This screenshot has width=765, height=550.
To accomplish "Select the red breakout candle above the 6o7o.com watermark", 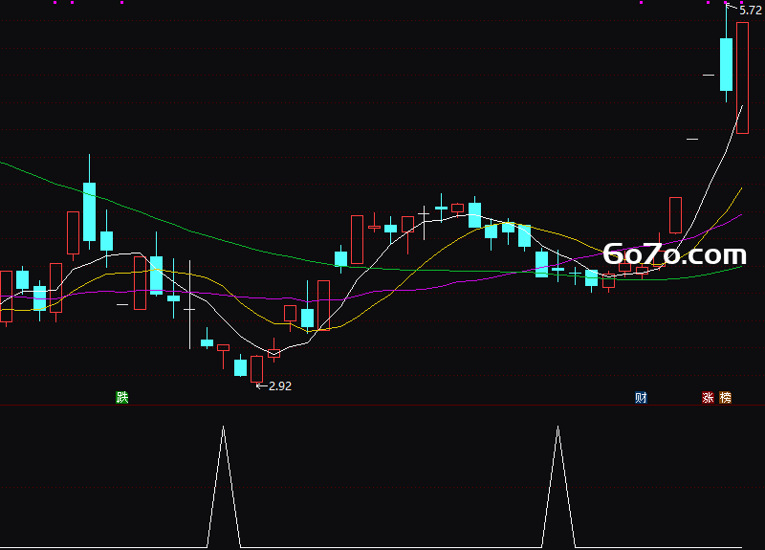I will point(675,215).
